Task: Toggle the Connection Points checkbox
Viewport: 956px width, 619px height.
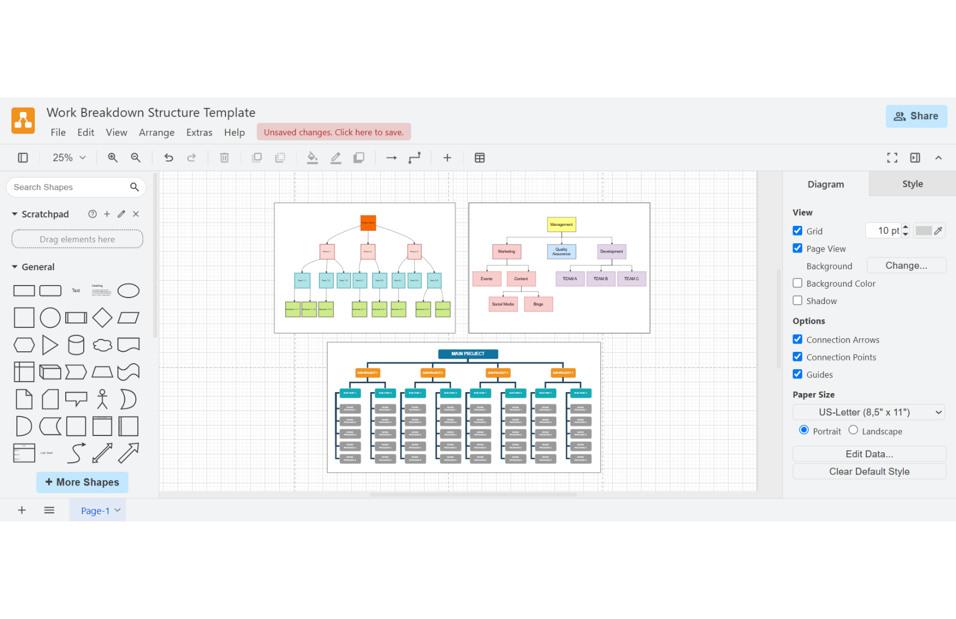Action: click(797, 357)
